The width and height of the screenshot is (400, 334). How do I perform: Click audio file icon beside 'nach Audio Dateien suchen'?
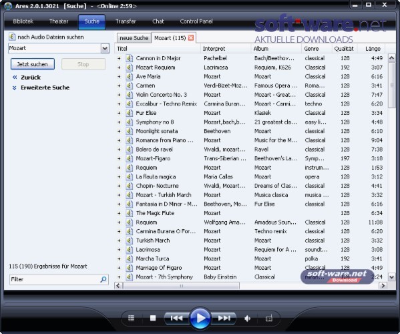click(12, 37)
